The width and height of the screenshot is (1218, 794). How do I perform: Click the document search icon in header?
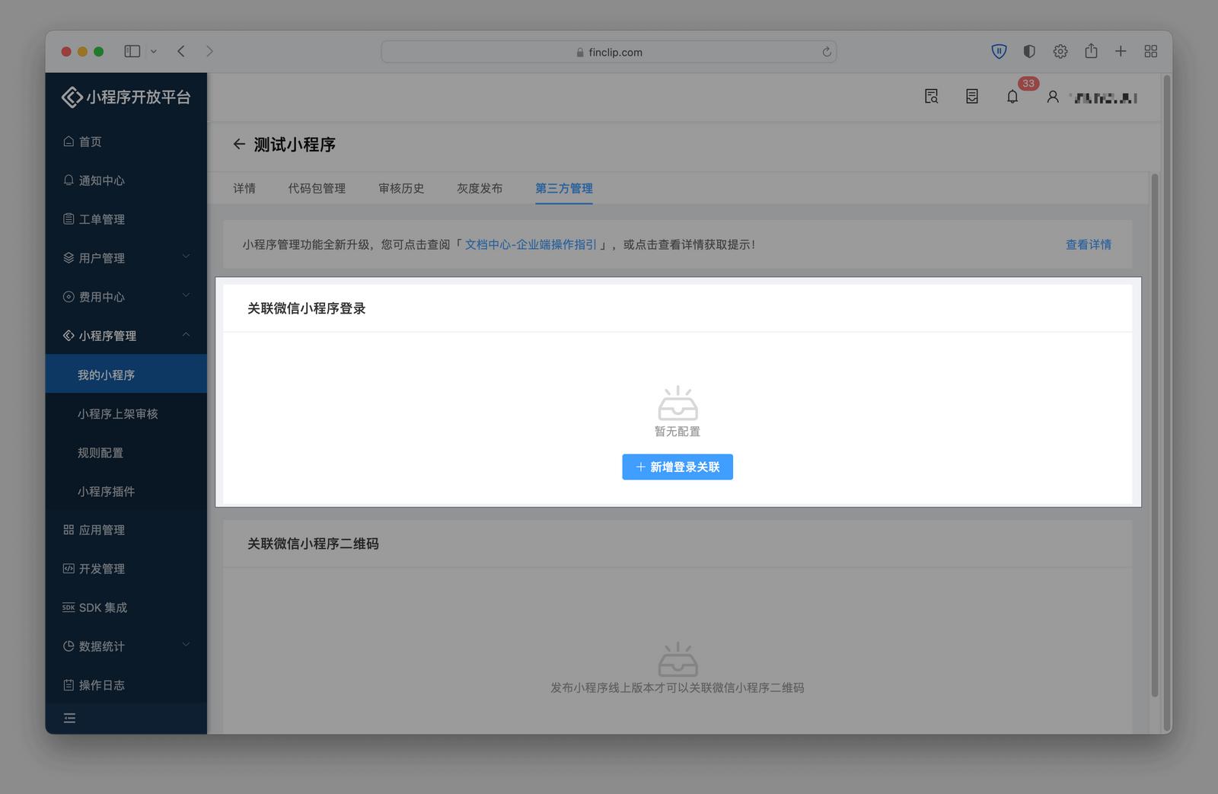point(931,97)
